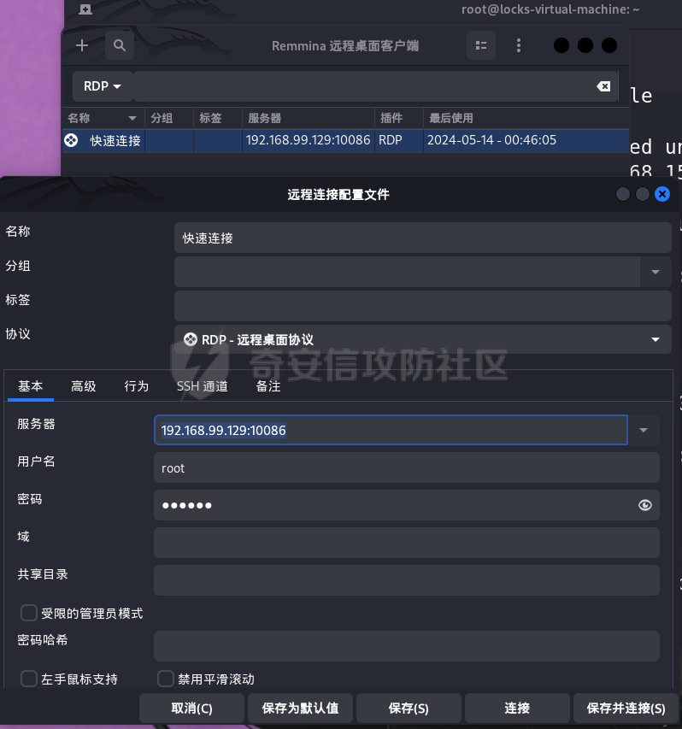The width and height of the screenshot is (682, 729).
Task: Check 禁用平滑滚动 option
Action: click(x=166, y=679)
